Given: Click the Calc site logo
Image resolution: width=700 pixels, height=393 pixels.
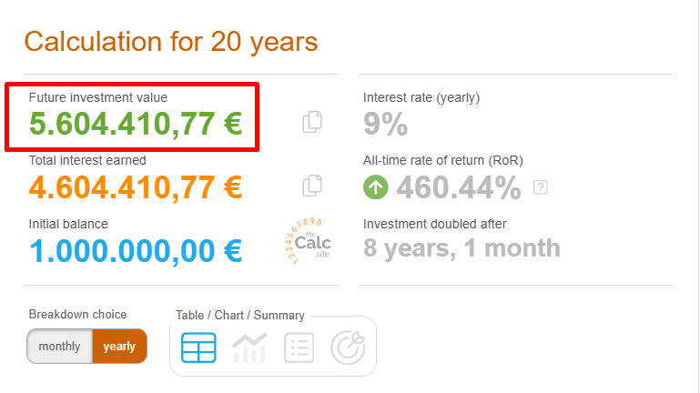Looking at the screenshot, I should [308, 241].
